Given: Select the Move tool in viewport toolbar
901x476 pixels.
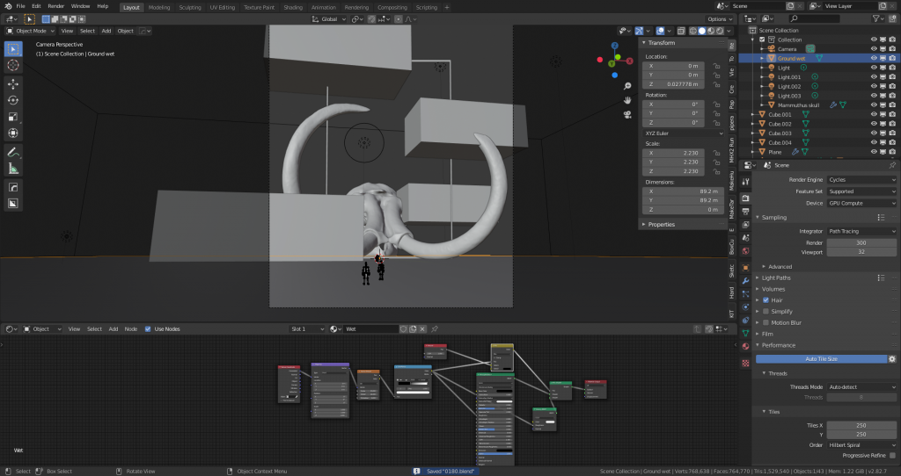Looking at the screenshot, I should click(13, 83).
